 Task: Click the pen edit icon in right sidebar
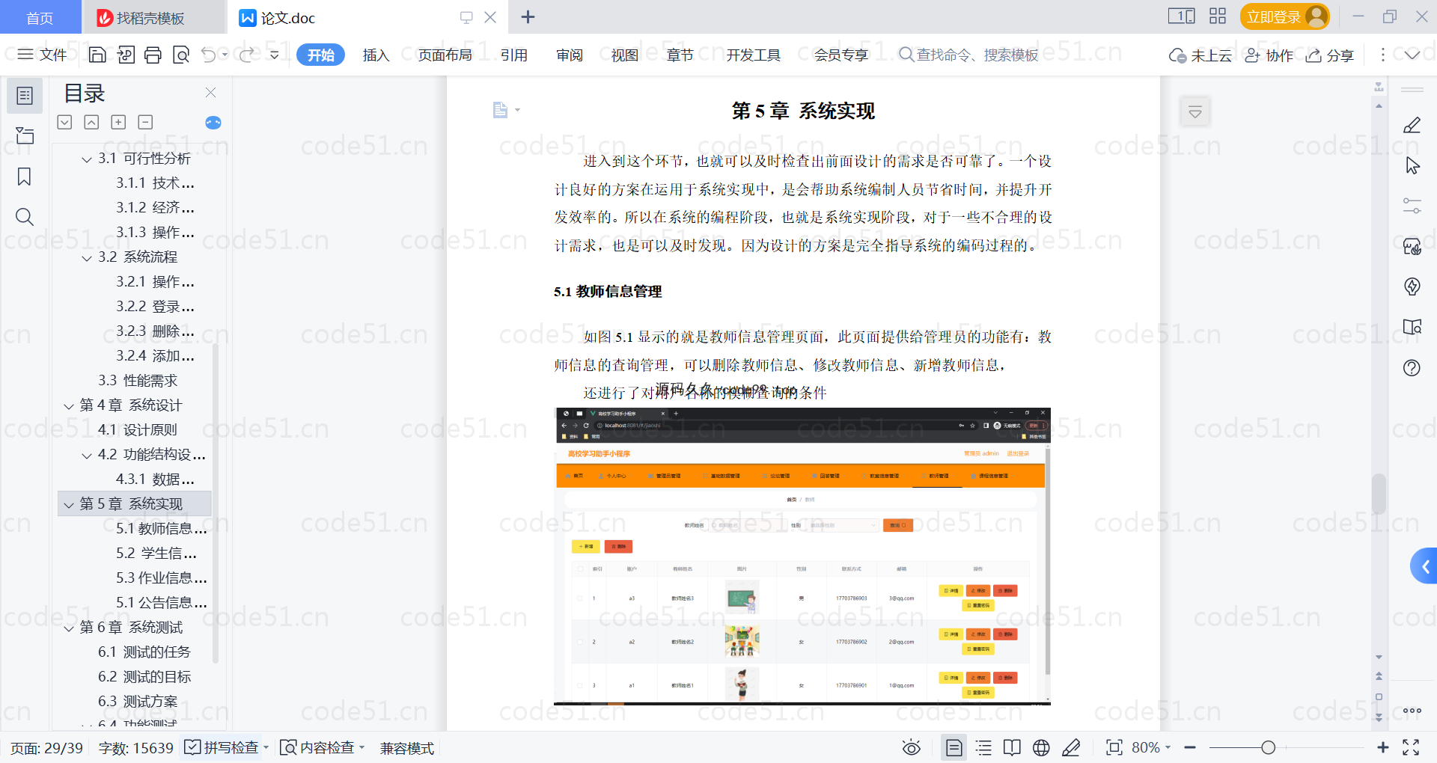point(1412,125)
